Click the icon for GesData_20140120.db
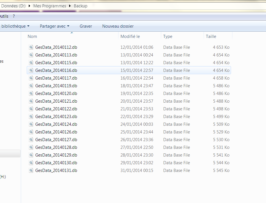Screen dimensions: 266x203 [x=31, y=94]
